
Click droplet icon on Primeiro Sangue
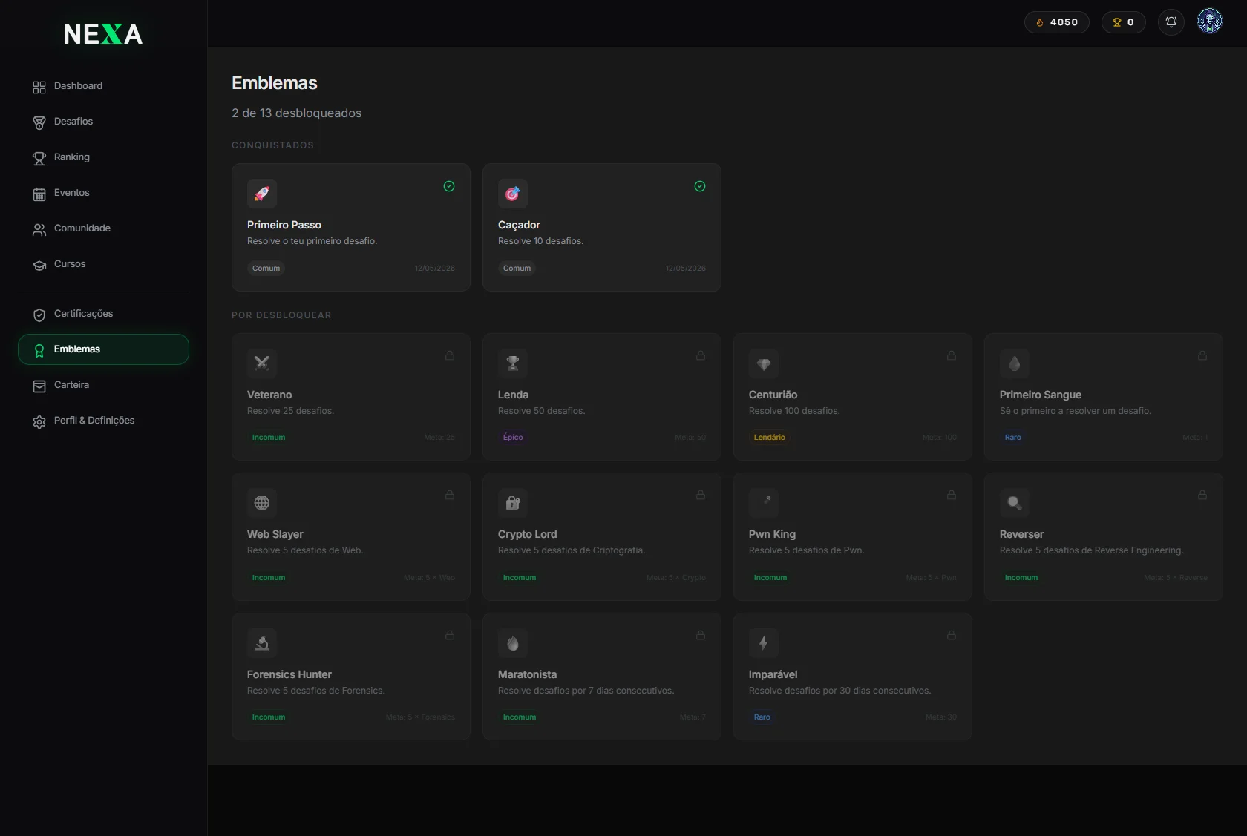(x=1015, y=363)
